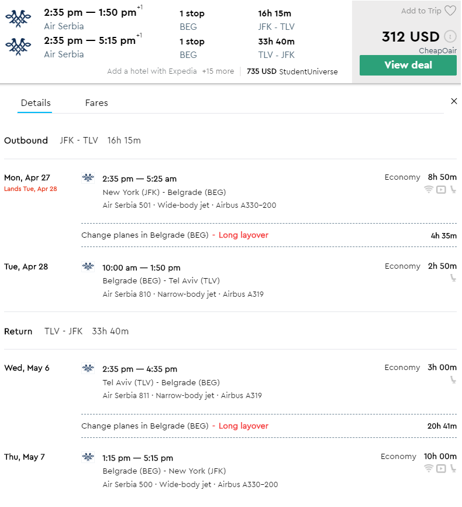The image size is (462, 507).
Task: Click the price info icon beside 312 USD
Action: point(450,36)
